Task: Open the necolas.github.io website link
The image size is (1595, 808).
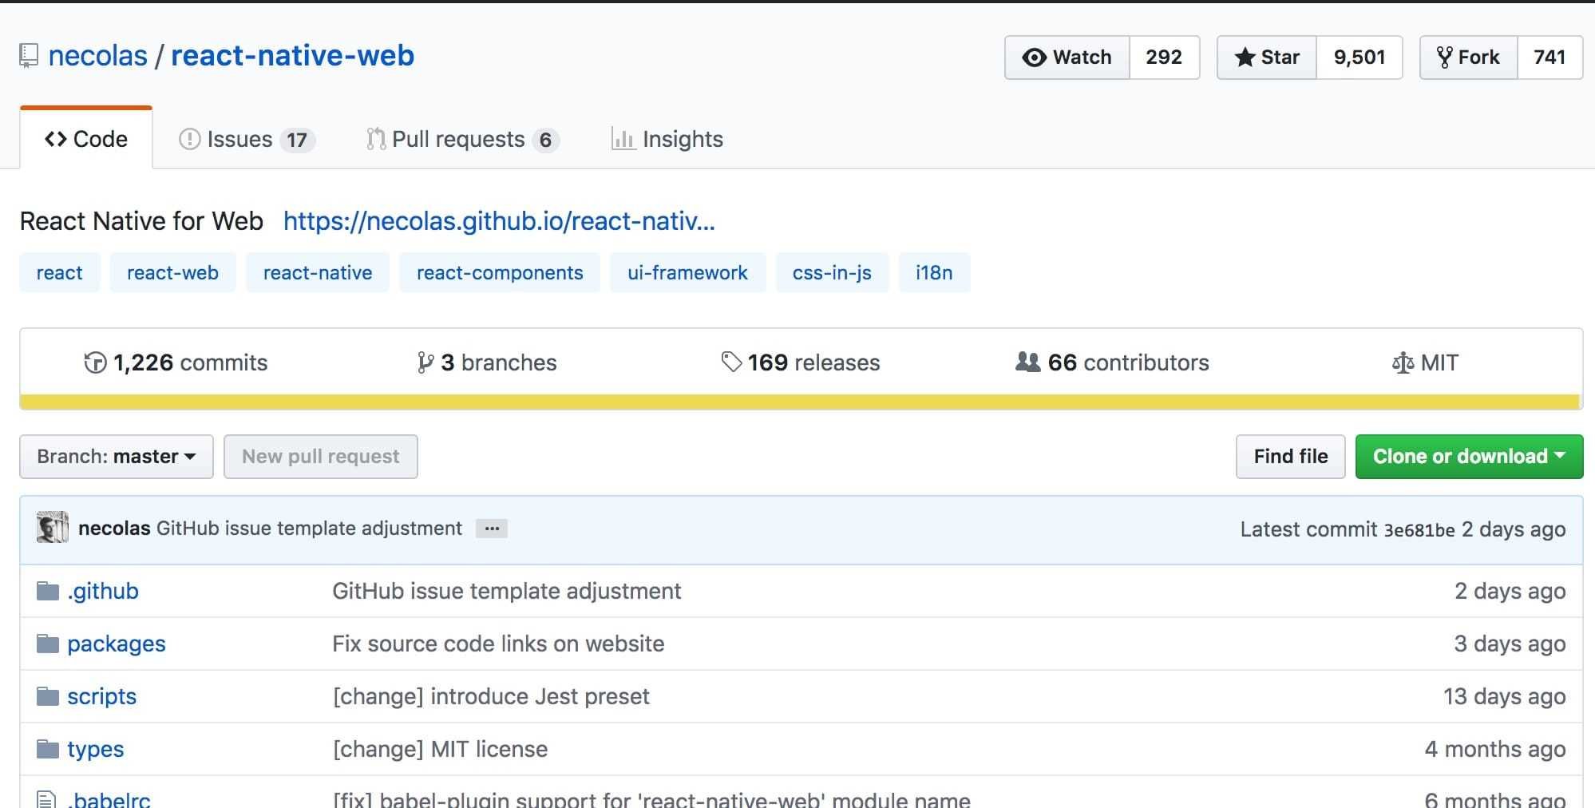Action: tap(499, 221)
